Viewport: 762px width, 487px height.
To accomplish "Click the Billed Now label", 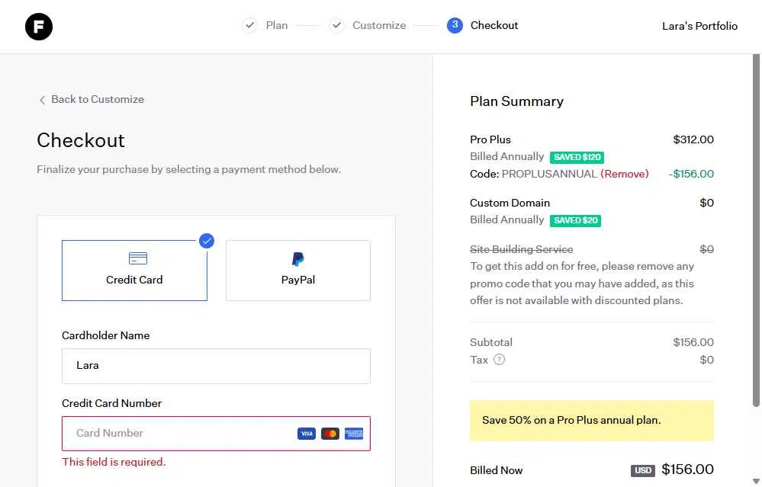I will click(496, 470).
